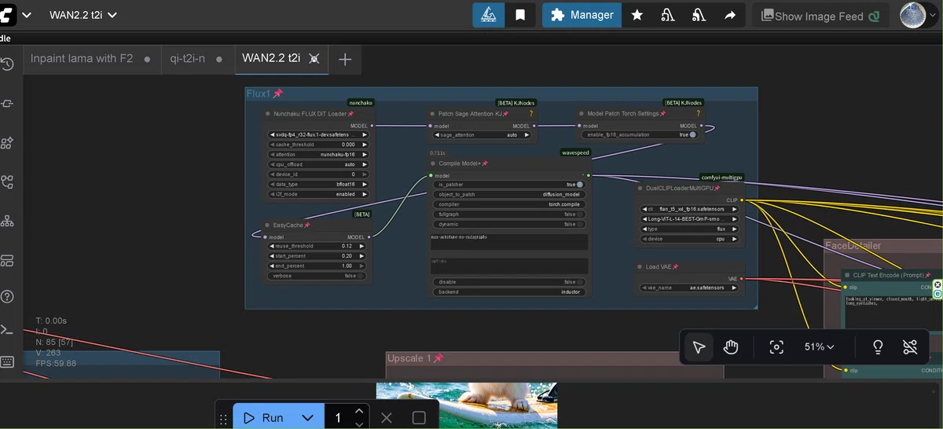Increase the batch count stepper
943x429 pixels.
click(x=359, y=411)
